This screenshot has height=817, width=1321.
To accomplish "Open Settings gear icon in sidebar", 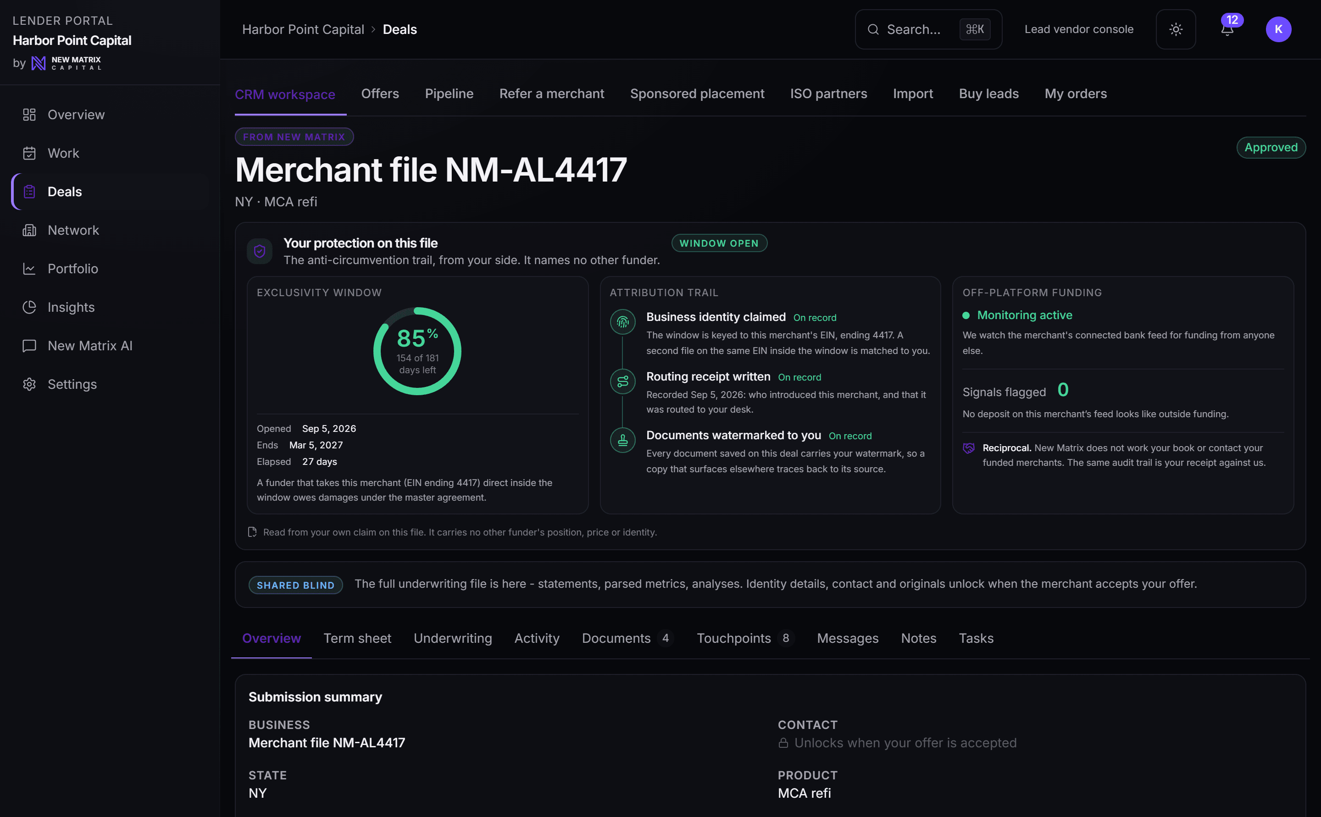I will click(x=29, y=384).
